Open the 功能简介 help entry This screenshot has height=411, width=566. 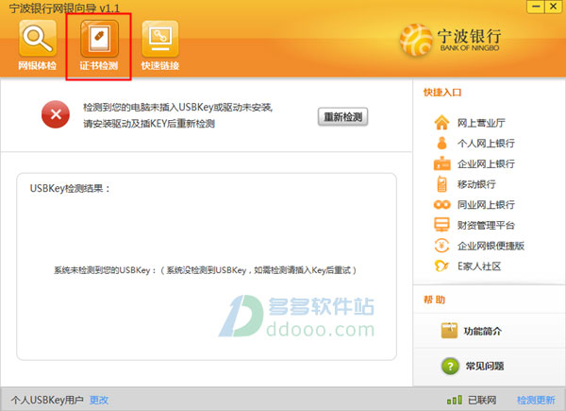[x=483, y=331]
